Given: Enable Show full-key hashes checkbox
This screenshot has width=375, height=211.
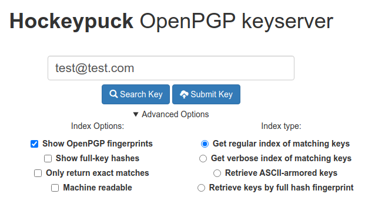Looking at the screenshot, I should (x=48, y=159).
